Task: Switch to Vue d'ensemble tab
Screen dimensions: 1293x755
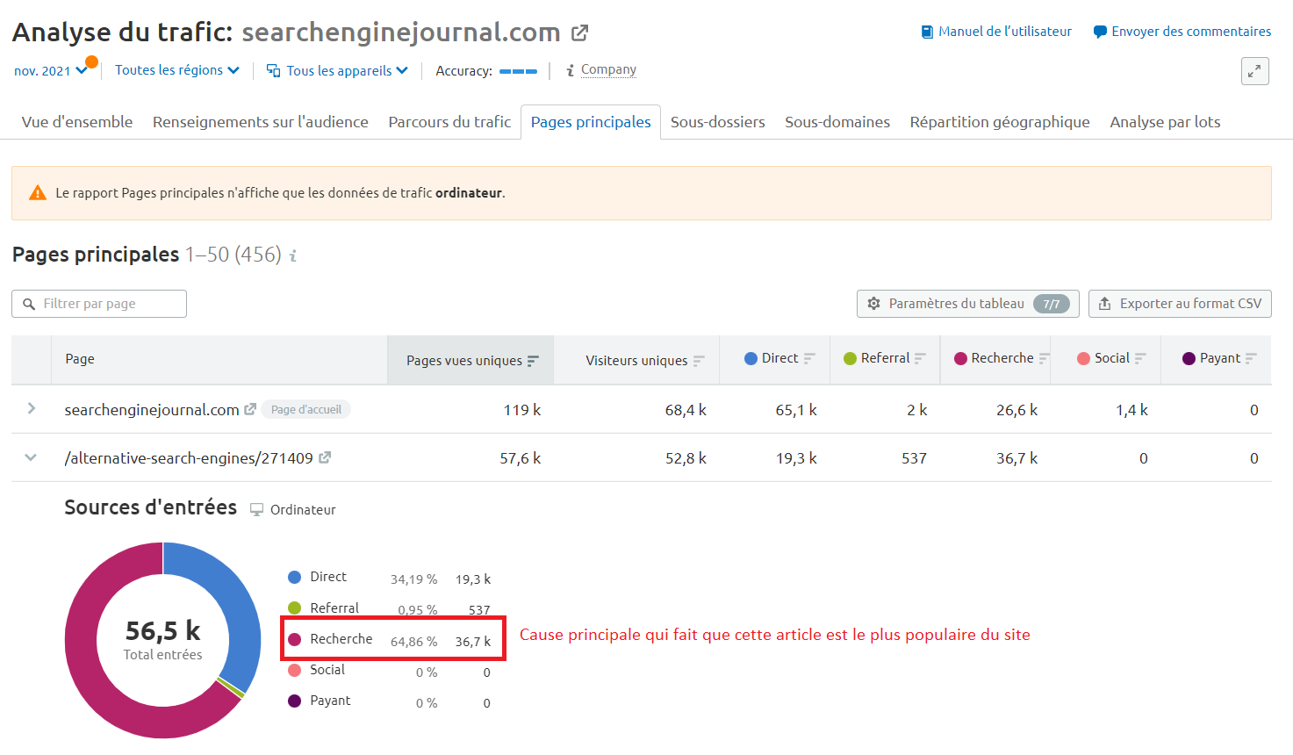Action: point(77,122)
